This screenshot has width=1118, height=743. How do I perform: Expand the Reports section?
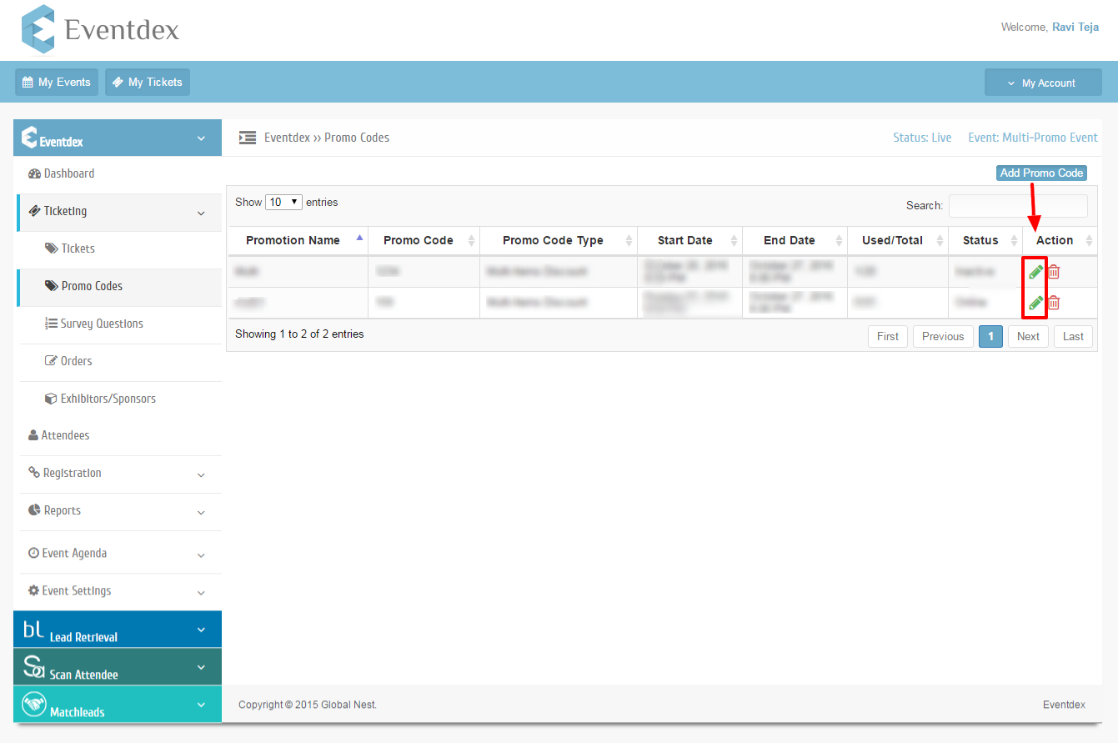point(201,513)
